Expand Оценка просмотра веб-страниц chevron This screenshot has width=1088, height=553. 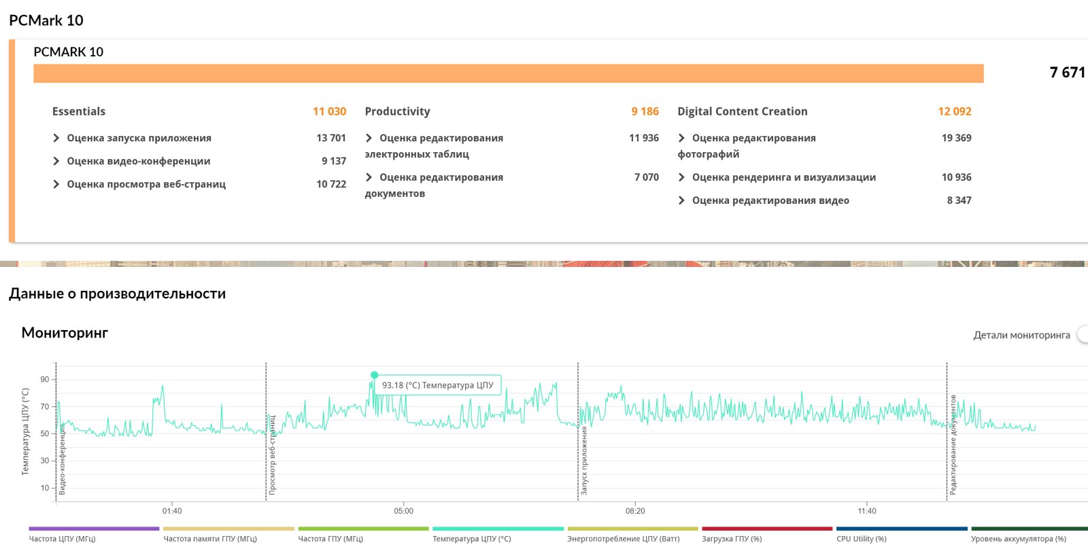(56, 184)
